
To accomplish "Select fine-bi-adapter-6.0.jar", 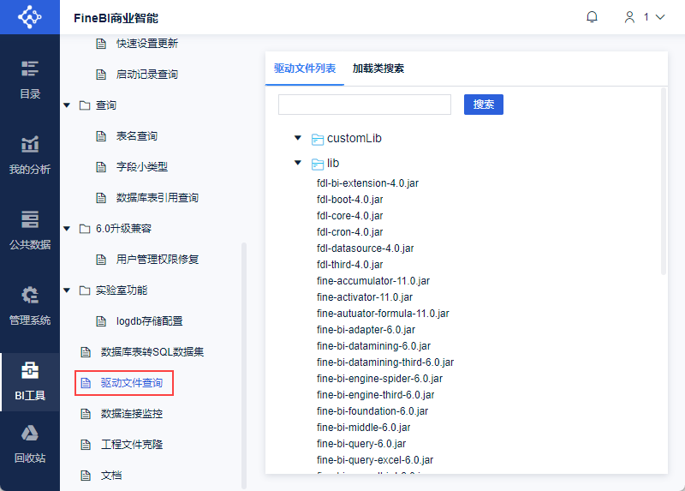I will pyautogui.click(x=366, y=330).
